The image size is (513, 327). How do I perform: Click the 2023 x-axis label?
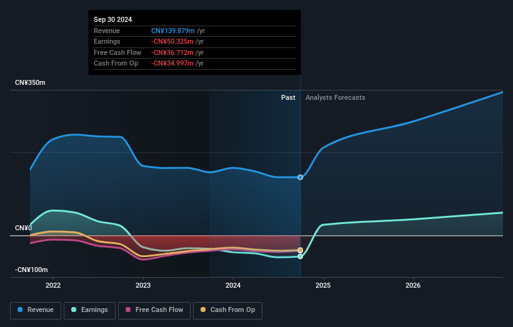[x=143, y=285]
